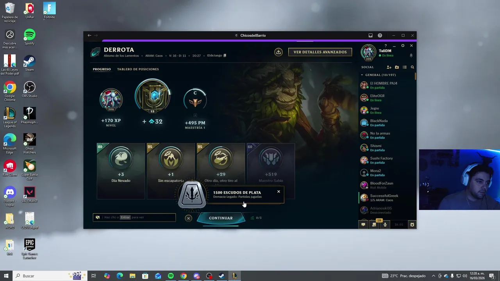
Task: Open Fortnite desktop shortcut
Action: pyautogui.click(x=49, y=11)
